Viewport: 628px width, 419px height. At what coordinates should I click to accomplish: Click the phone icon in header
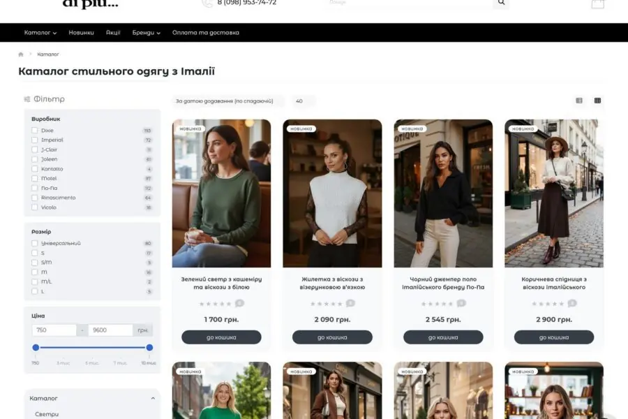(x=207, y=3)
